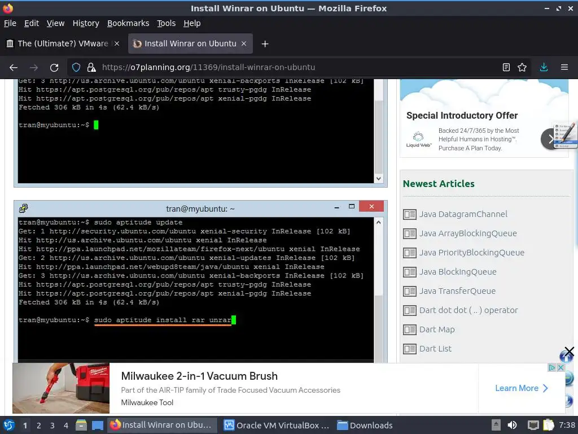Image resolution: width=578 pixels, height=434 pixels.
Task: Open a new tab with plus button
Action: pyautogui.click(x=265, y=44)
